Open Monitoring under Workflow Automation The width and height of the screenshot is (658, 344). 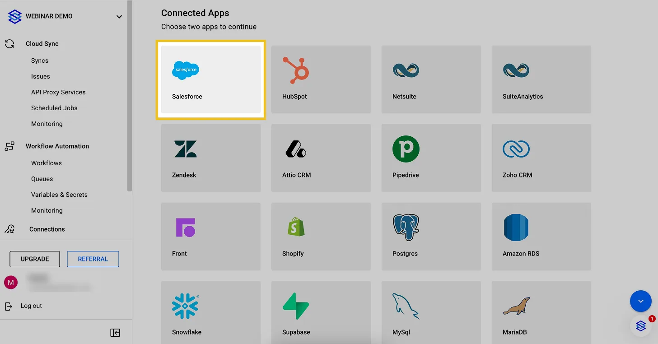click(47, 210)
